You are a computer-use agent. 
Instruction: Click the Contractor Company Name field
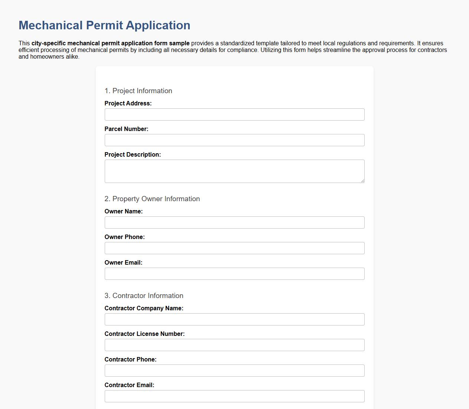[234, 319]
